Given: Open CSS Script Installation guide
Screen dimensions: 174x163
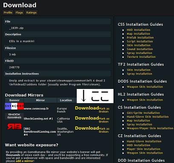Looking at the screenshot, I should pos(140,41).
